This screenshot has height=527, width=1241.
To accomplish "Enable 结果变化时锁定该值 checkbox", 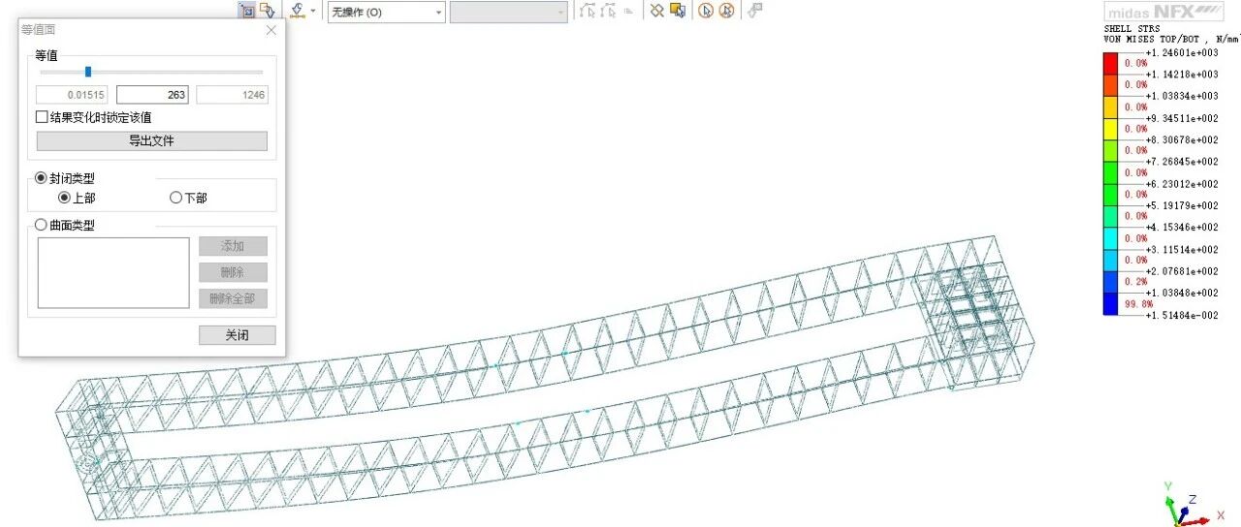I will pyautogui.click(x=42, y=117).
